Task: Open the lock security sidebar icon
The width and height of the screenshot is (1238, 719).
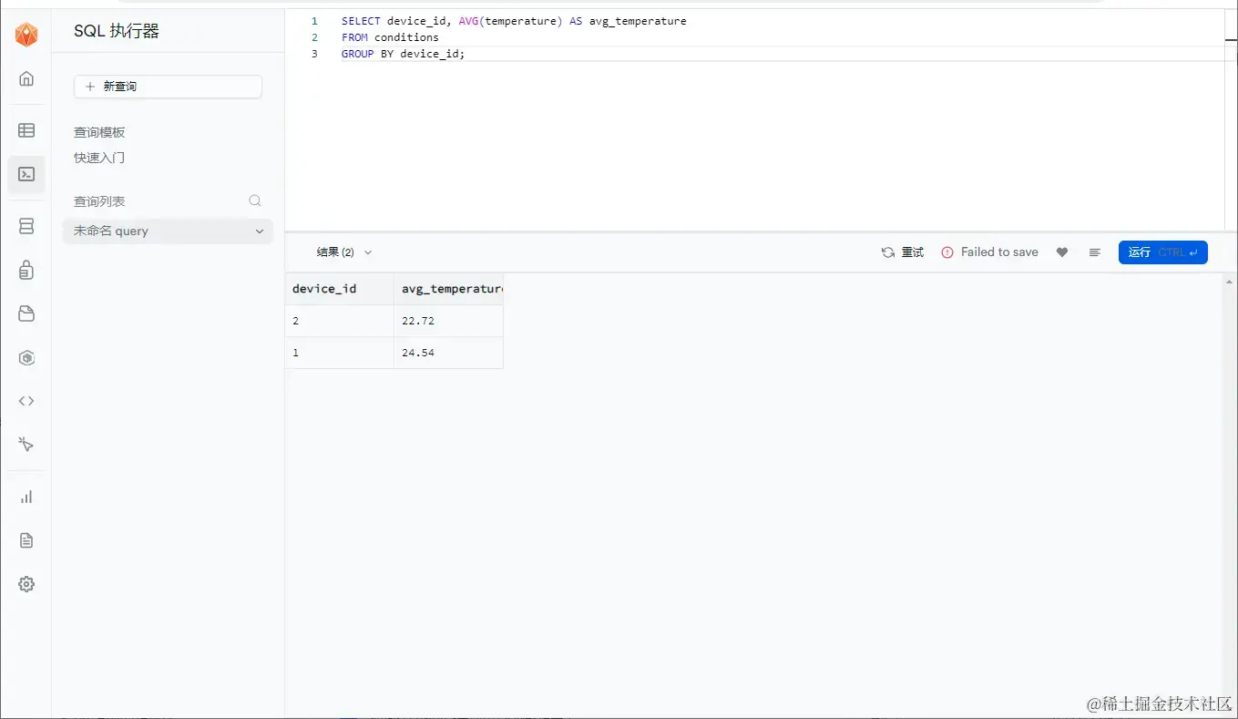Action: click(x=26, y=270)
